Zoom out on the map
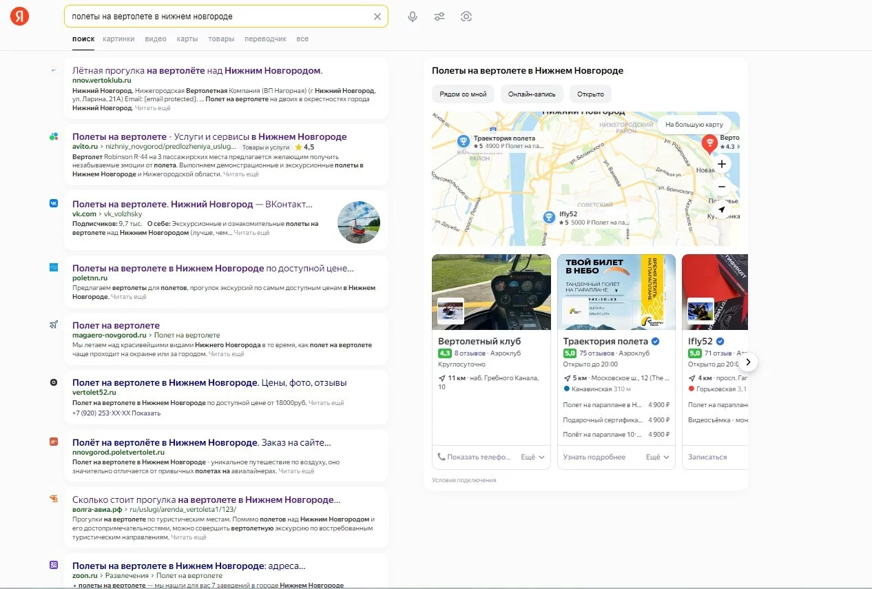This screenshot has height=589, width=872. click(x=721, y=187)
